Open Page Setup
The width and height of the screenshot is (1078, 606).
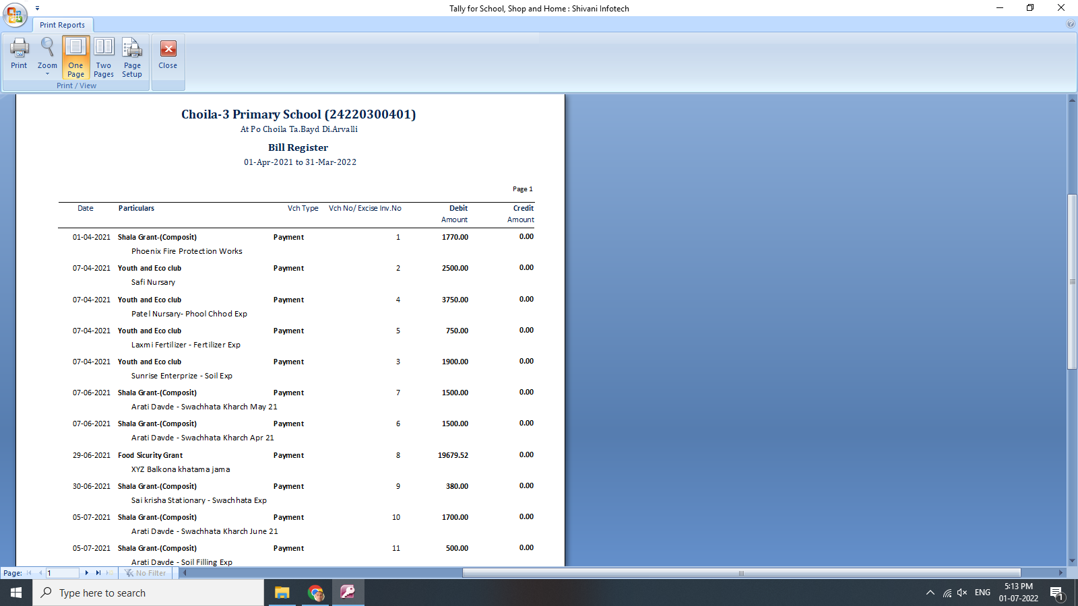click(132, 57)
